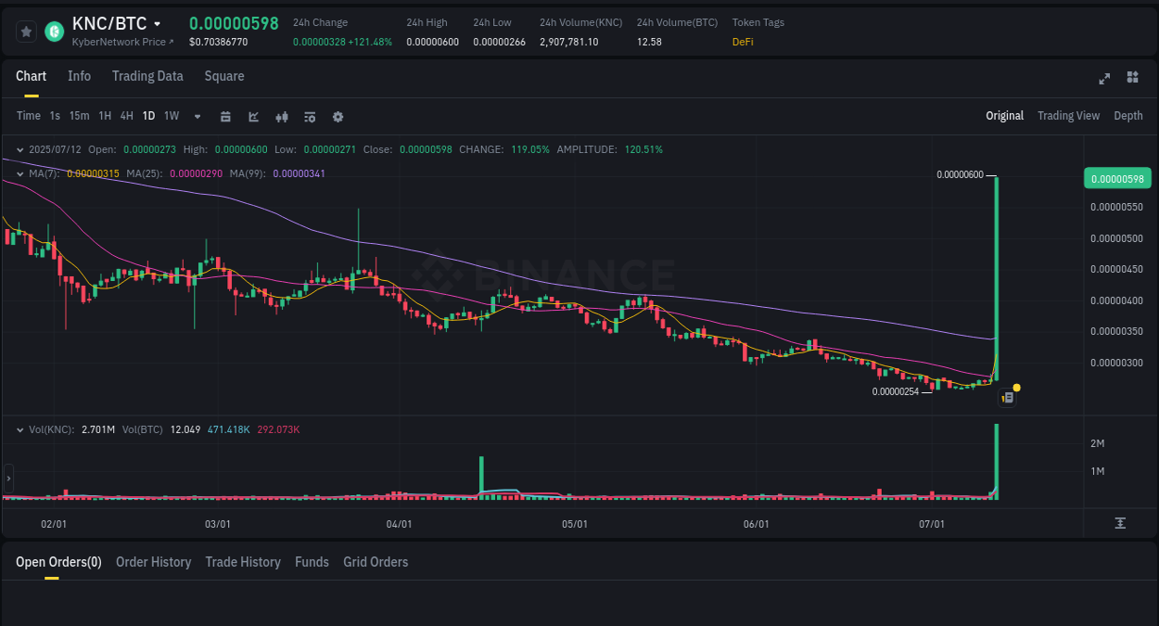Toggle the Vol indicator row visibility

(x=20, y=428)
